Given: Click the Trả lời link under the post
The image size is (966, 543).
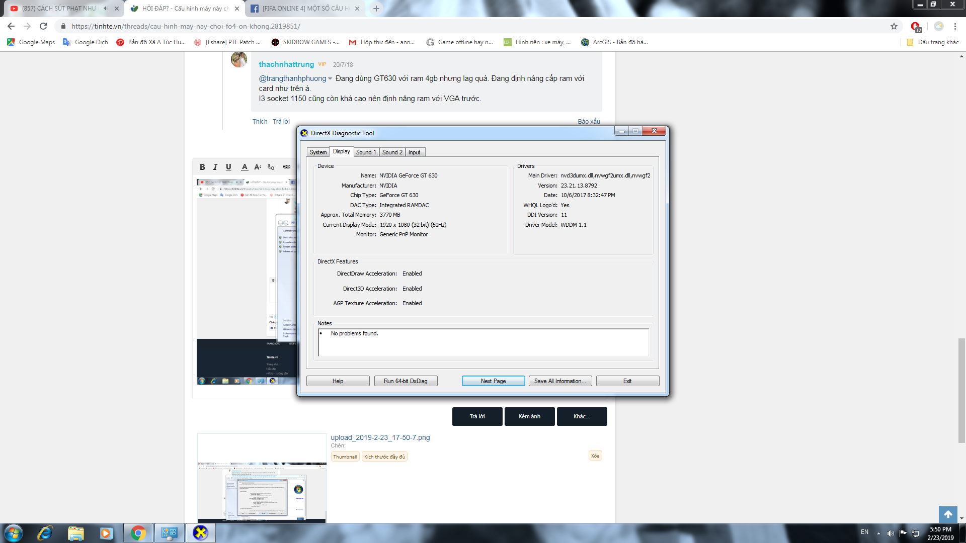Looking at the screenshot, I should pos(281,121).
